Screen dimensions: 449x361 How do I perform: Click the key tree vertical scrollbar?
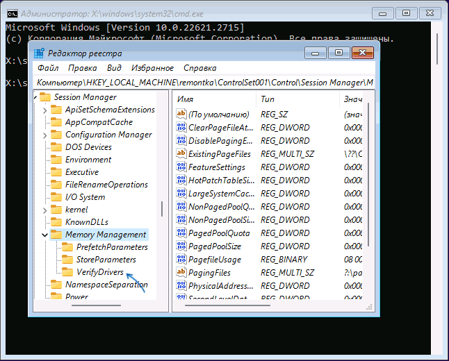(162, 208)
